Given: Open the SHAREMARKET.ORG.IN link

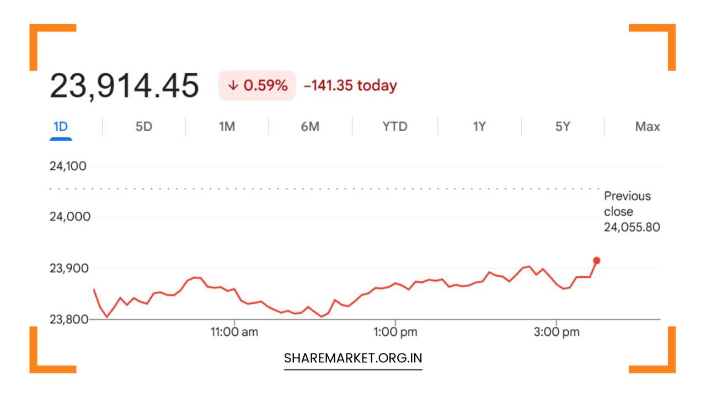Looking at the screenshot, I should coord(353,358).
